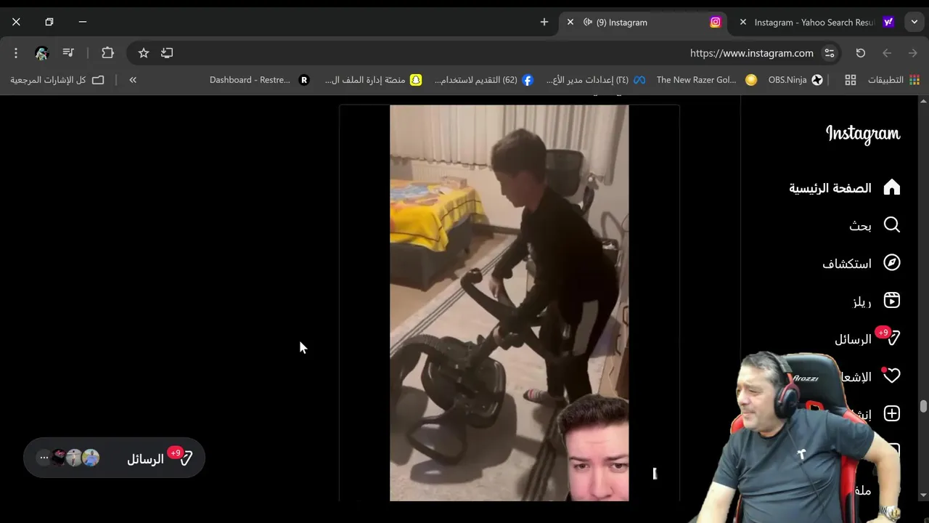Click the floating Messages pill messenger icon
929x523 pixels.
coord(186,458)
